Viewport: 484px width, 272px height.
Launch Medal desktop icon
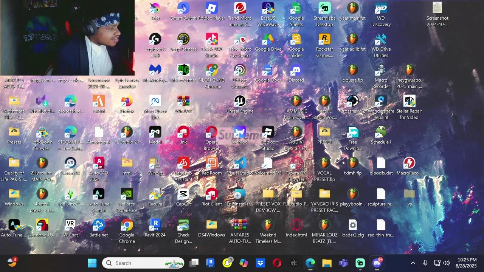(x=155, y=135)
